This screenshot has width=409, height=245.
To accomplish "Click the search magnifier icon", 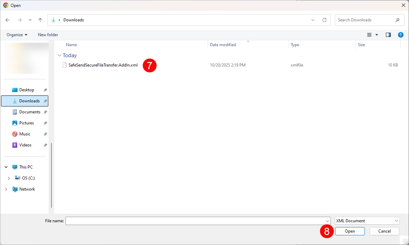I will (x=397, y=20).
